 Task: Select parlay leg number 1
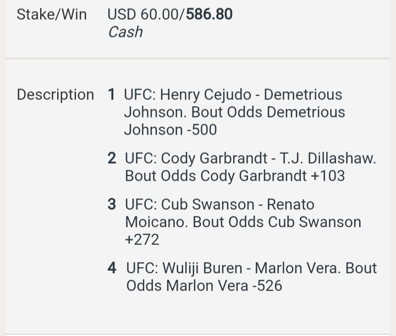pyautogui.click(x=111, y=94)
